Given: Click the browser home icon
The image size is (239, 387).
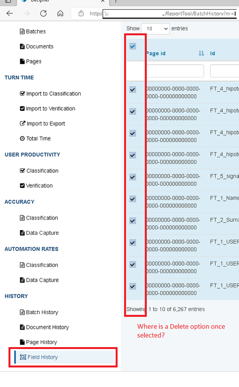Looking at the screenshot, I should click(x=60, y=13).
